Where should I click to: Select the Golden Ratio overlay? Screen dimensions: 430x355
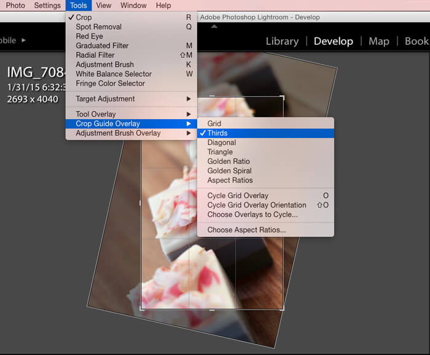click(229, 162)
